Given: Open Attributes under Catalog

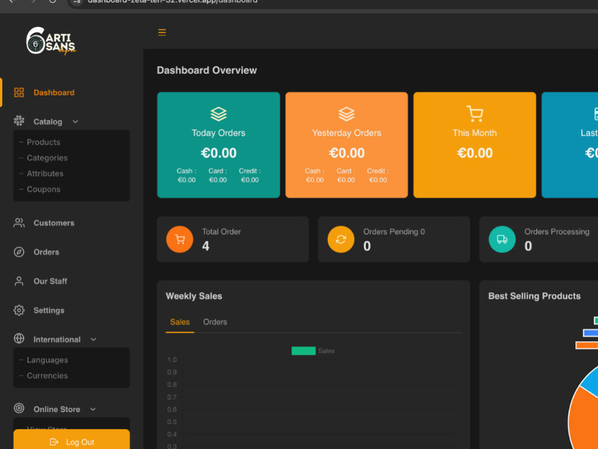Looking at the screenshot, I should pos(45,174).
